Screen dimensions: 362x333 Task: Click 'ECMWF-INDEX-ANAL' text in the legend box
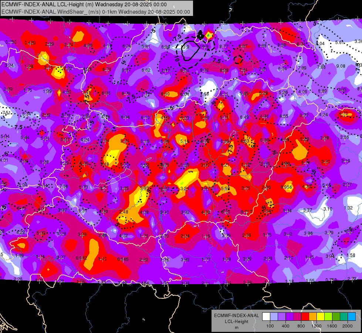237,316
